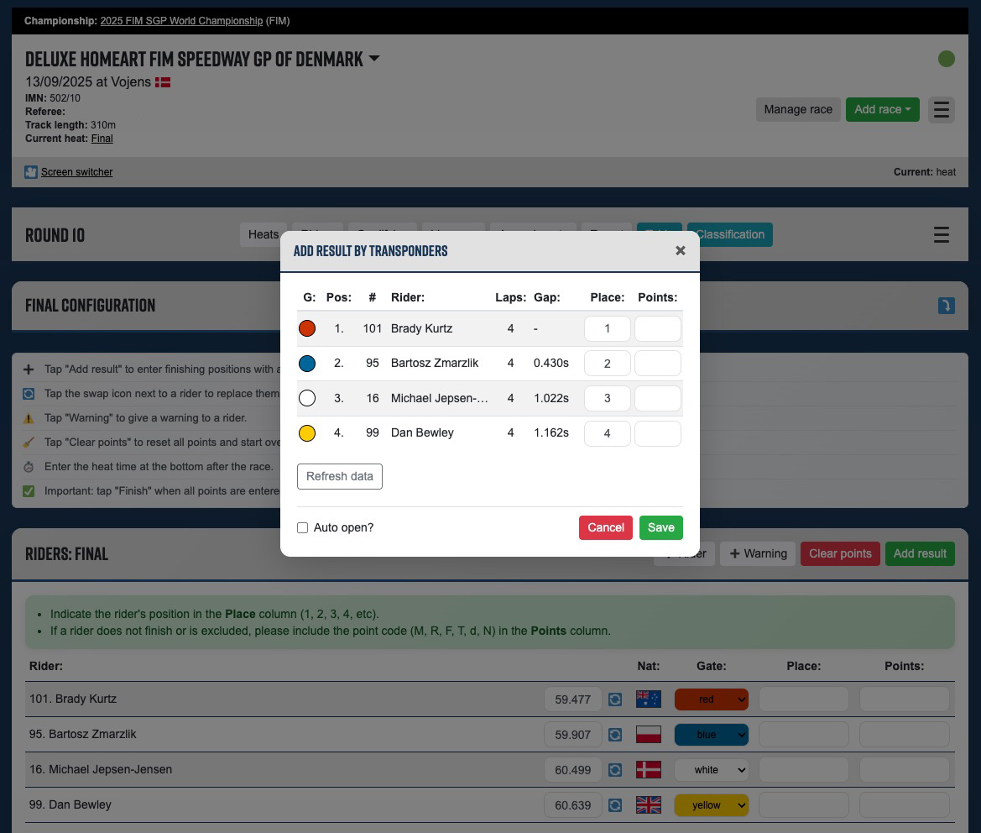Image resolution: width=981 pixels, height=833 pixels.
Task: Enable the Auto open checkbox
Action: click(x=303, y=527)
